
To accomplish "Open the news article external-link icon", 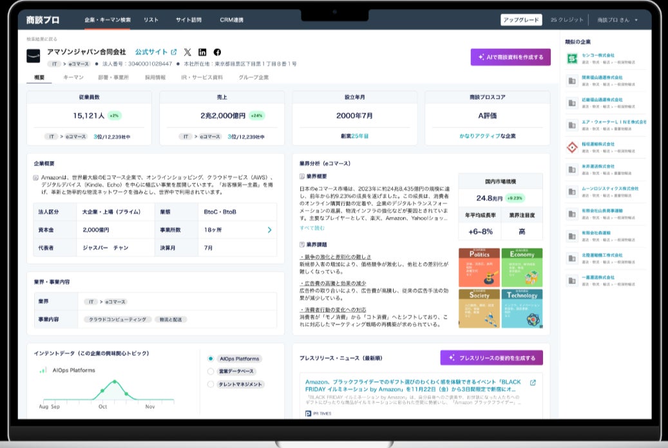I will click(x=533, y=382).
